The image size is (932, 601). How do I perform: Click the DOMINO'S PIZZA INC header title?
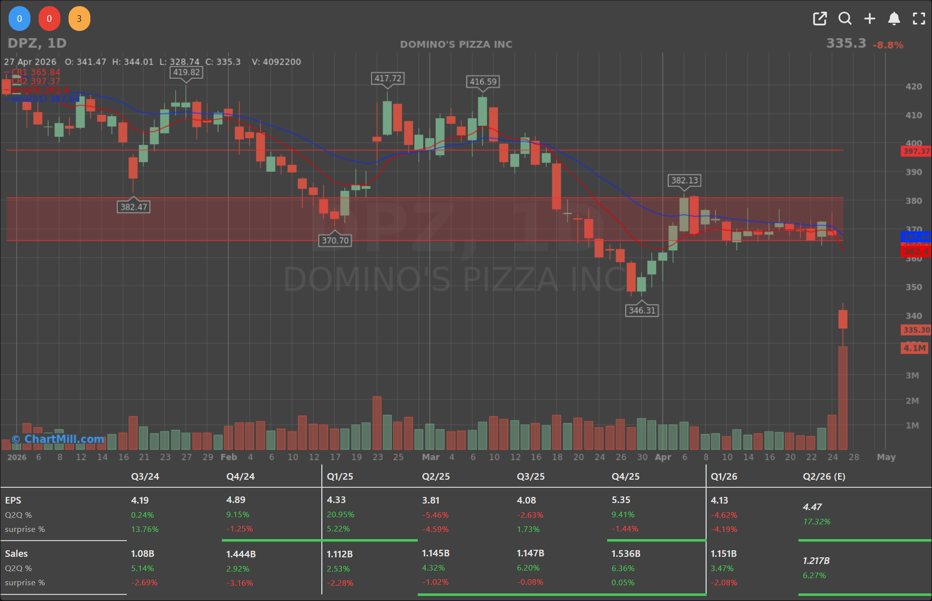tap(456, 44)
